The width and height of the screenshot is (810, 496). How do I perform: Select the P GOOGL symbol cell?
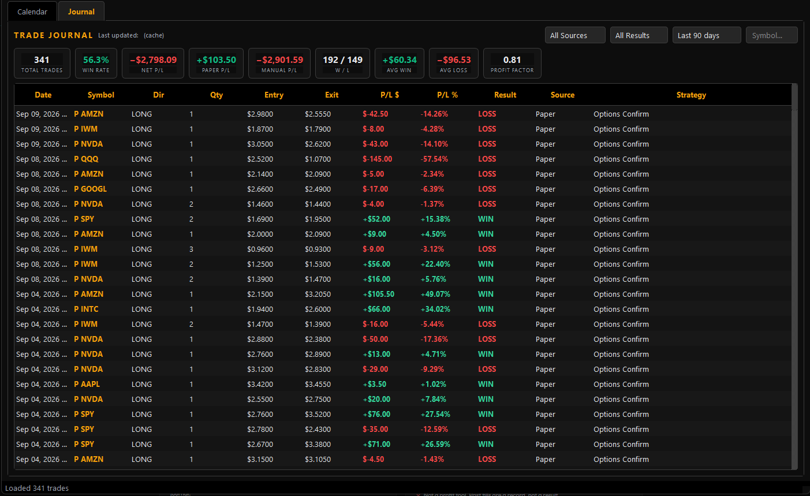pos(90,189)
